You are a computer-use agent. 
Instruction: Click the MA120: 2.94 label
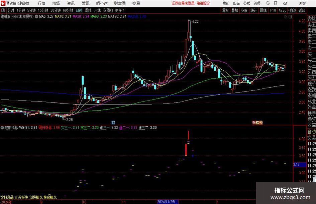pyautogui.click(x=117, y=16)
